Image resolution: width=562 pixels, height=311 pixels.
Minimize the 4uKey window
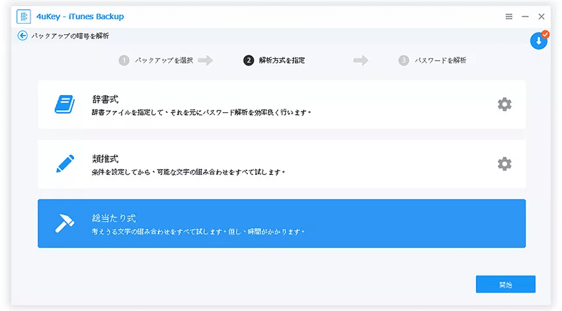(525, 17)
